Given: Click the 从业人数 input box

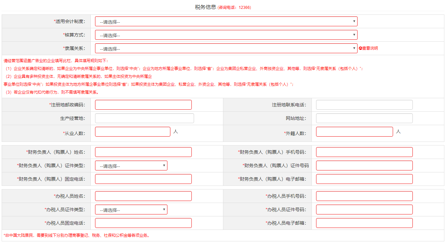Looking at the screenshot, I should (133, 132).
